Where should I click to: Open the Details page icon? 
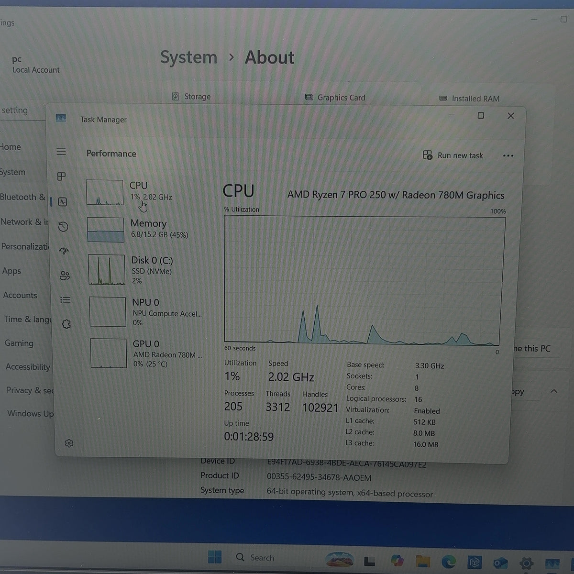pos(66,300)
